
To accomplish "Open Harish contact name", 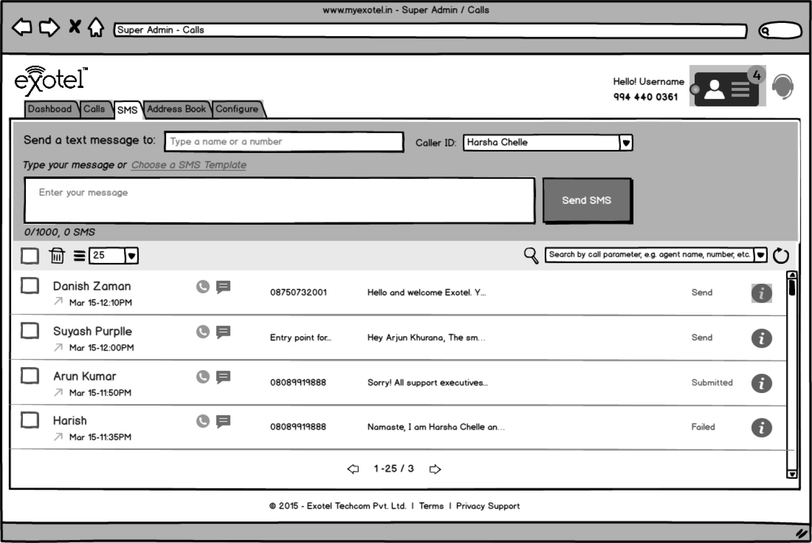I will (70, 420).
